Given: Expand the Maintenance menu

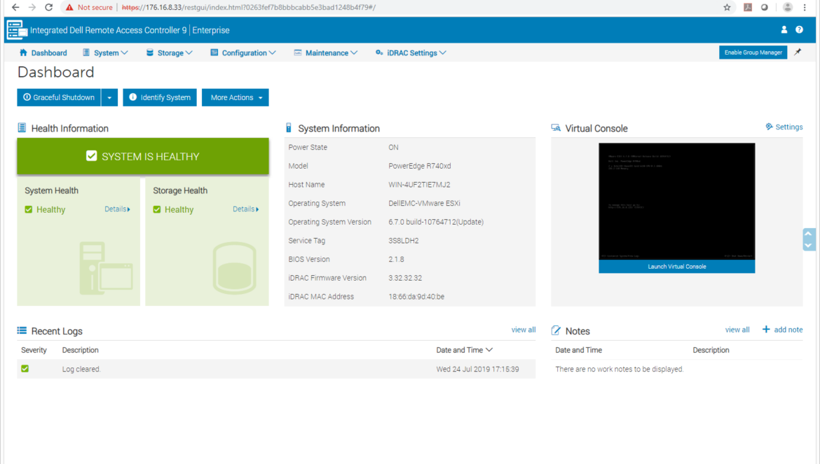Looking at the screenshot, I should pos(326,52).
